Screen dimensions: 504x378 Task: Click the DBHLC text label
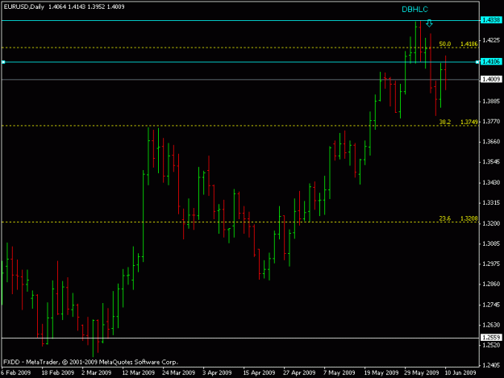pos(414,10)
